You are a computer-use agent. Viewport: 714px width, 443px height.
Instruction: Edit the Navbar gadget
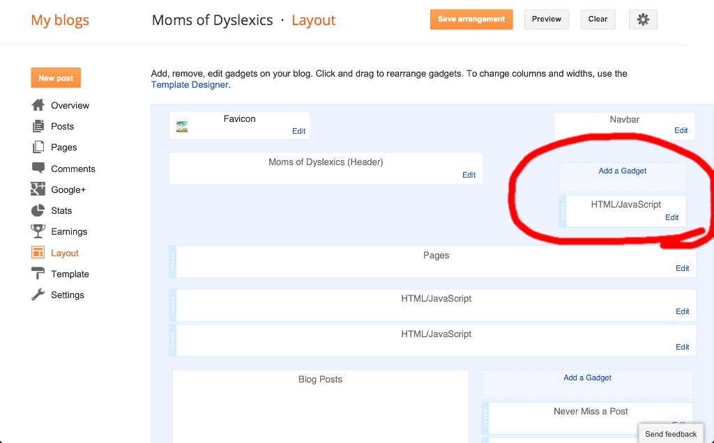click(681, 130)
